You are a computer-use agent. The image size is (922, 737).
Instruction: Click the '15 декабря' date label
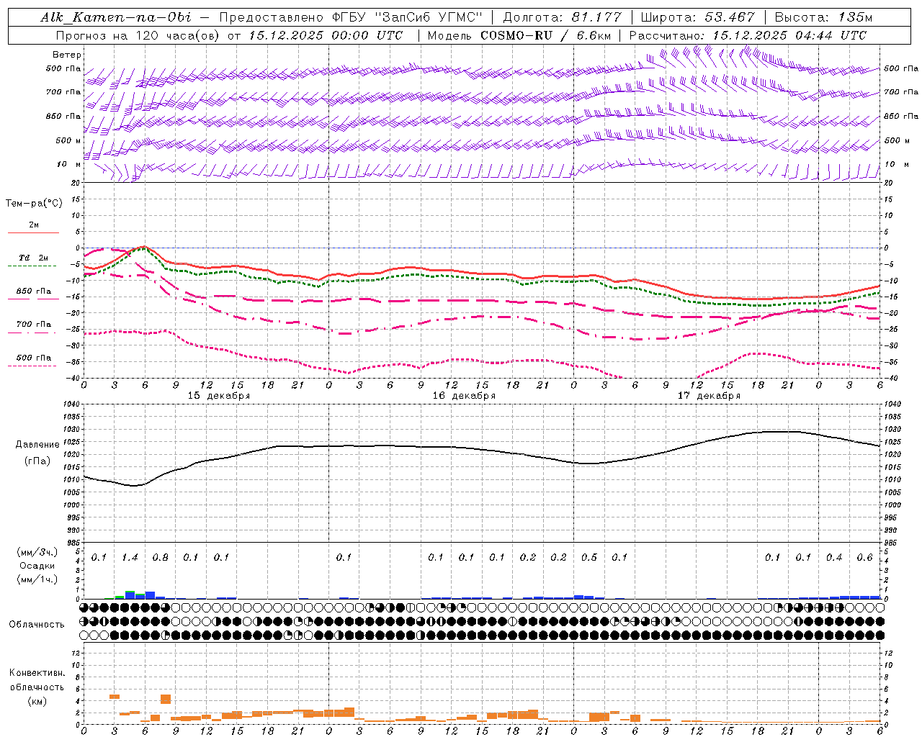coord(219,396)
